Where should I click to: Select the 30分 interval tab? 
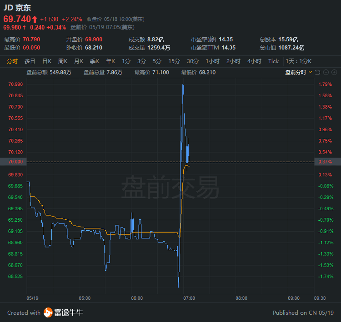tap(193, 61)
